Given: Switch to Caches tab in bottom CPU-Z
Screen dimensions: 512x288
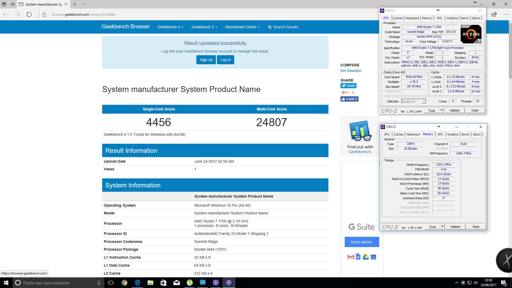Looking at the screenshot, I should pos(398,134).
